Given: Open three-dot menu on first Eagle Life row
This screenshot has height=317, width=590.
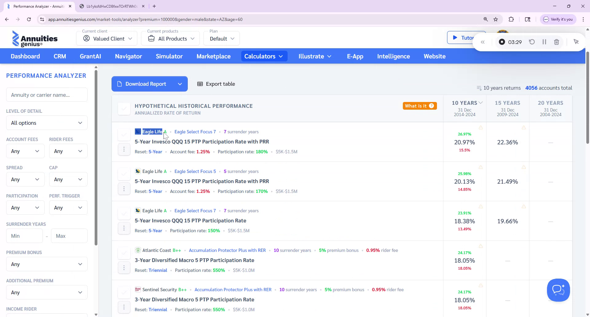Looking at the screenshot, I should coord(124,149).
